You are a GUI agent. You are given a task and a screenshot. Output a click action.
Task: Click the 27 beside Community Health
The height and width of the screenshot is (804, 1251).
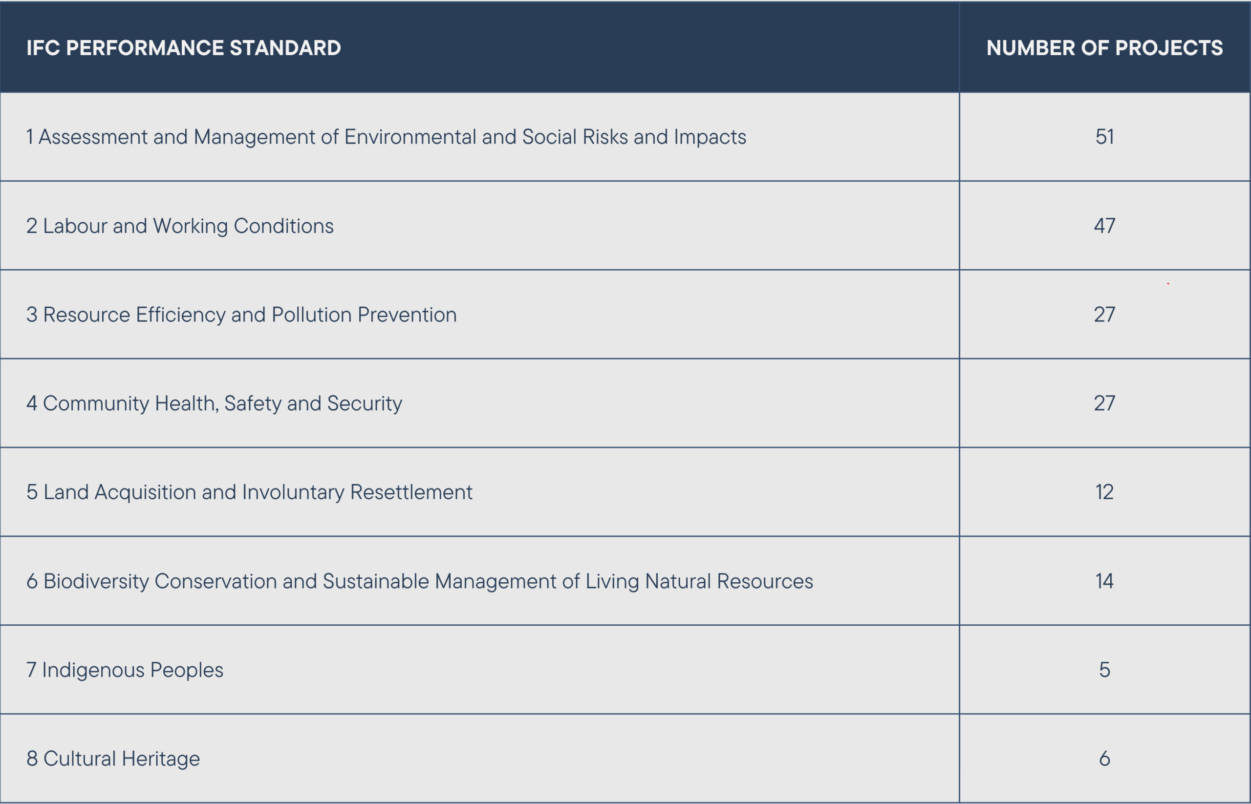(x=1104, y=403)
